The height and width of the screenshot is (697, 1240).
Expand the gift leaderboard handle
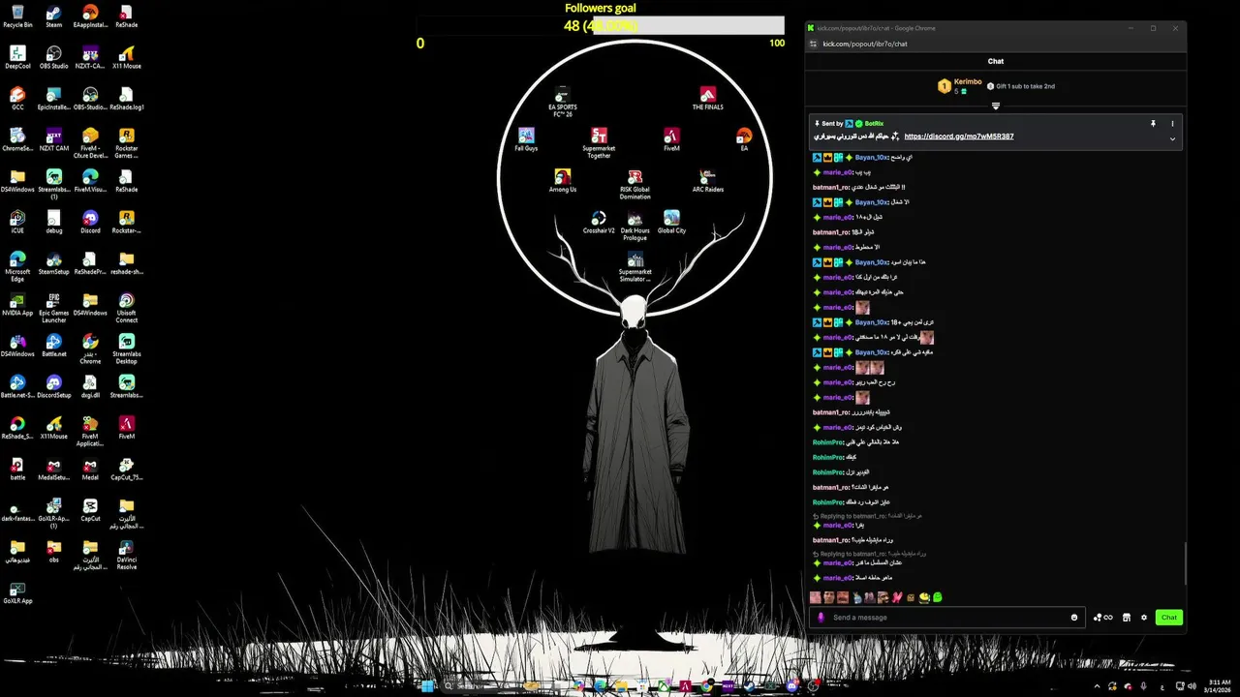click(995, 106)
